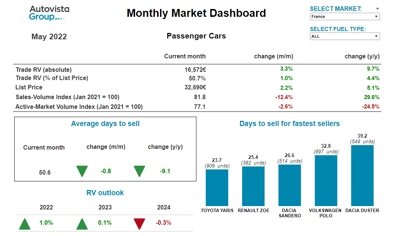Select the Monthly Market Dashboard title
Viewport: 407px width, 236px height.
pos(196,13)
